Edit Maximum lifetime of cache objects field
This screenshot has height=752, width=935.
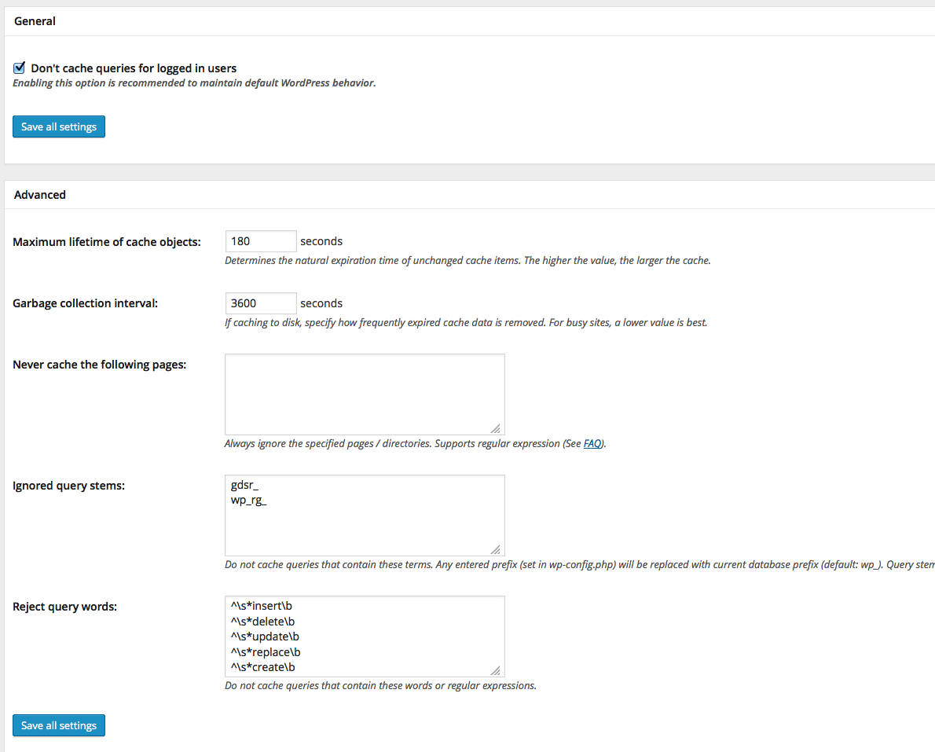261,241
